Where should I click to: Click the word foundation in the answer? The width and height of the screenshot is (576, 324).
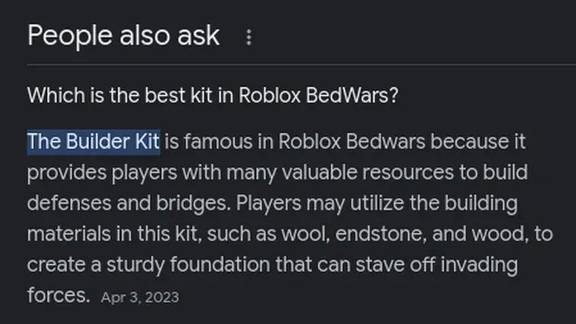click(x=220, y=265)
